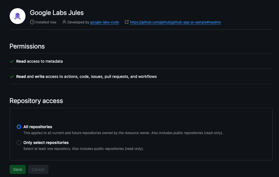Click the Cancel button

[x=38, y=169]
